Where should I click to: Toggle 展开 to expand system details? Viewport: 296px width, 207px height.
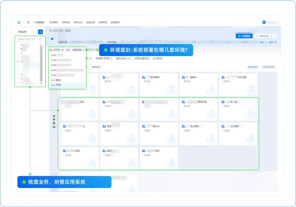[x=263, y=42]
